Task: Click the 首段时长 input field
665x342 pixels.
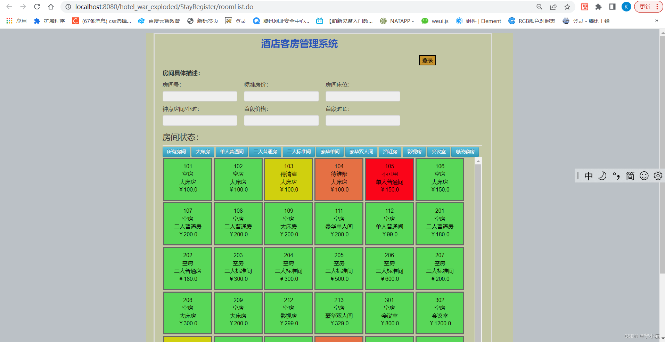Action: tap(363, 121)
